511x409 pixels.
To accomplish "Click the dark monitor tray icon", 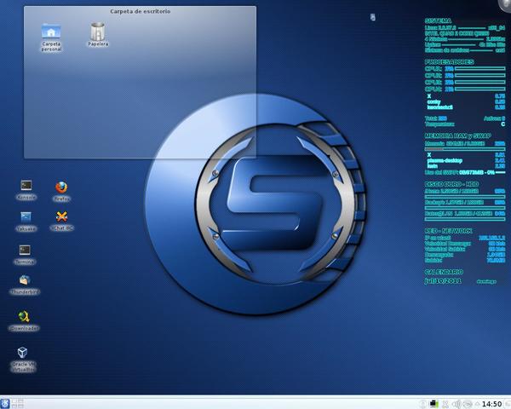I will click(433, 404).
